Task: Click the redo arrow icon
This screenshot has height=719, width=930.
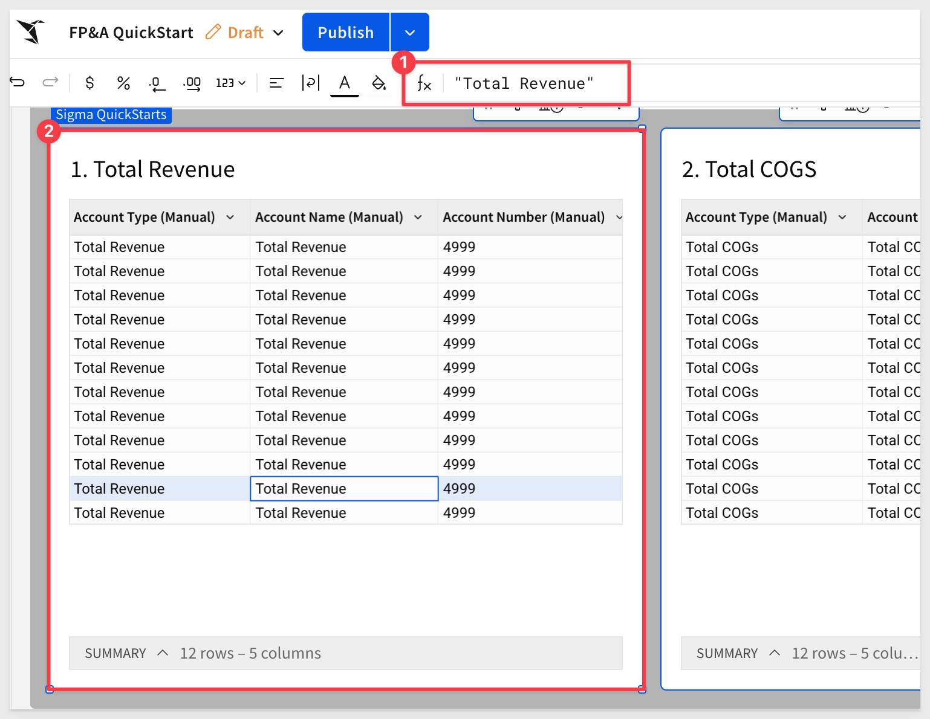Action: pyautogui.click(x=50, y=82)
